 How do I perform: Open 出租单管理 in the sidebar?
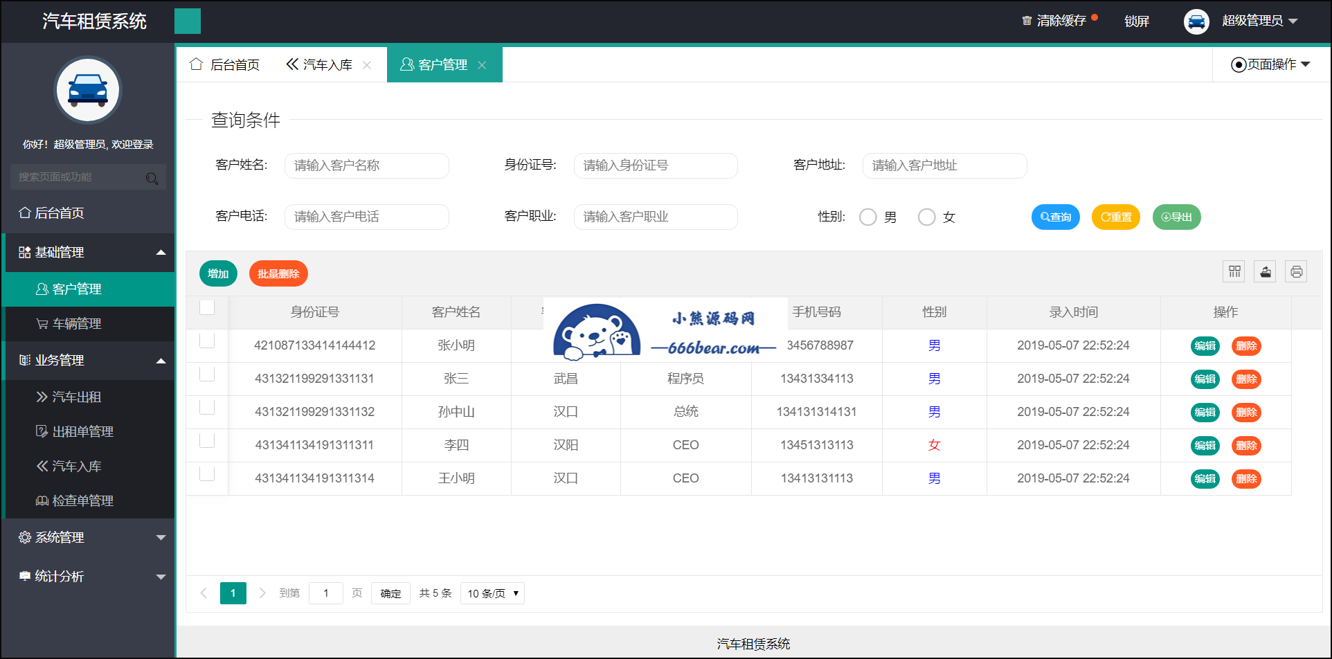[x=88, y=432]
